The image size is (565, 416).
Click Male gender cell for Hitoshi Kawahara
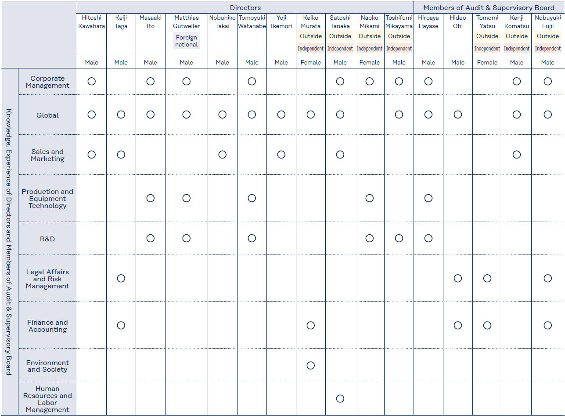click(92, 62)
